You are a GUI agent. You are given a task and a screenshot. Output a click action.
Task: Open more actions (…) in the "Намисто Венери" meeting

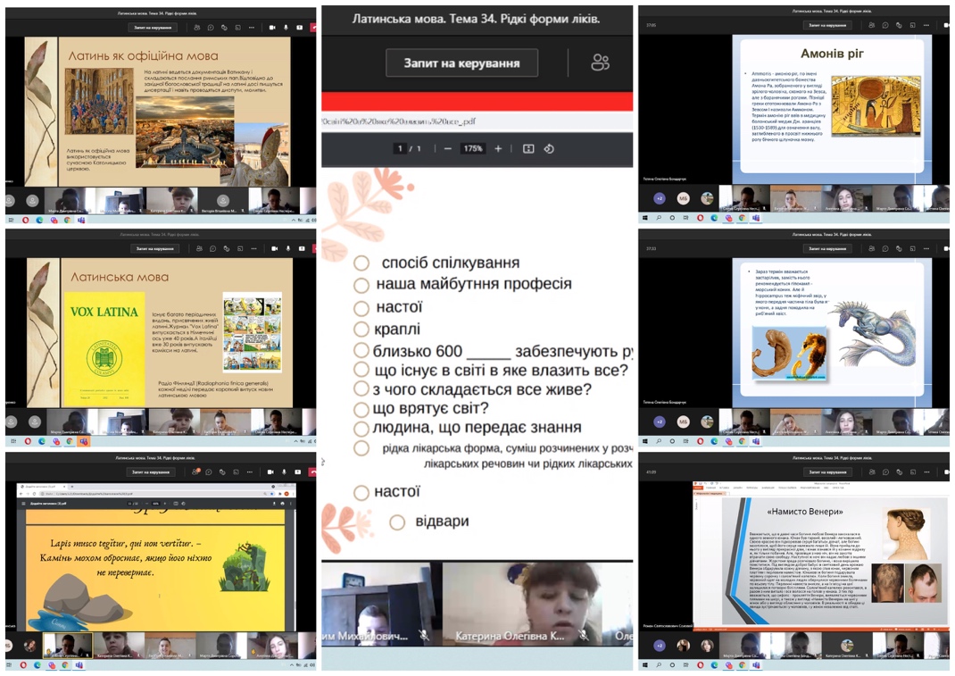(x=926, y=472)
